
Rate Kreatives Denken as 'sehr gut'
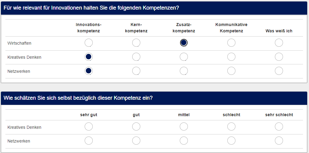point(89,127)
